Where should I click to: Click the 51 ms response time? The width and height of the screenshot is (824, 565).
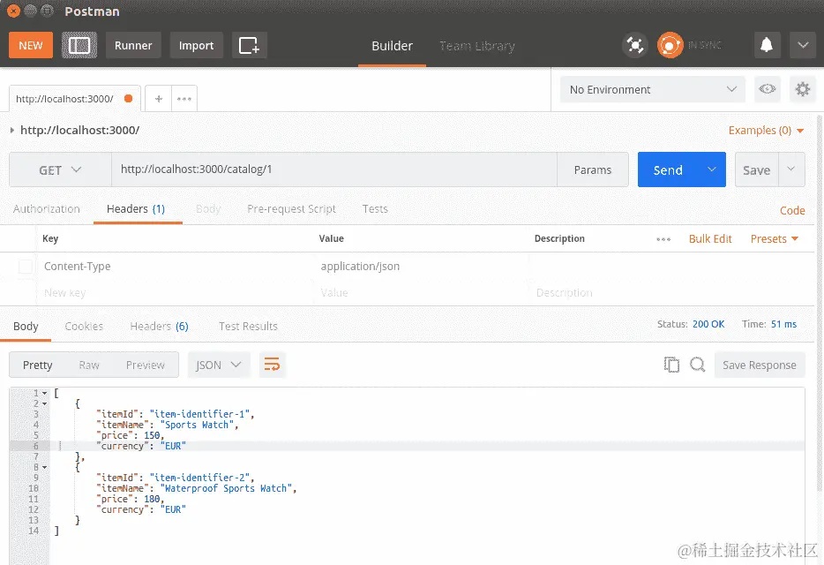pyautogui.click(x=783, y=324)
